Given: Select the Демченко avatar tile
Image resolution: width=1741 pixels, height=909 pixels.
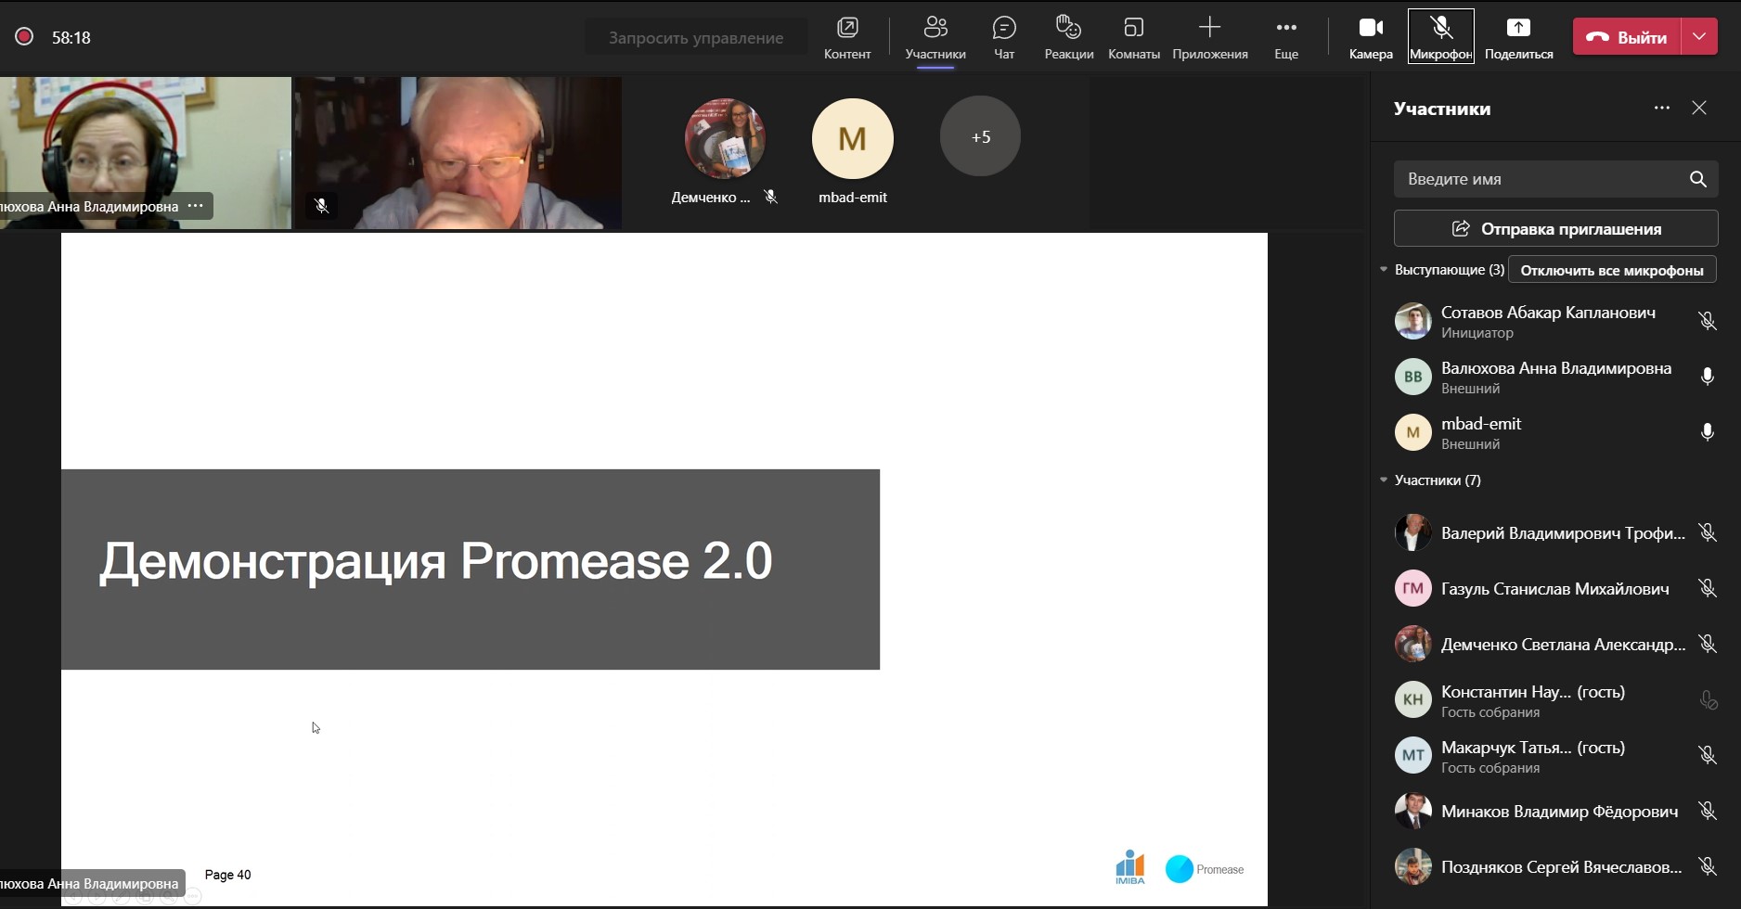Looking at the screenshot, I should [x=725, y=139].
